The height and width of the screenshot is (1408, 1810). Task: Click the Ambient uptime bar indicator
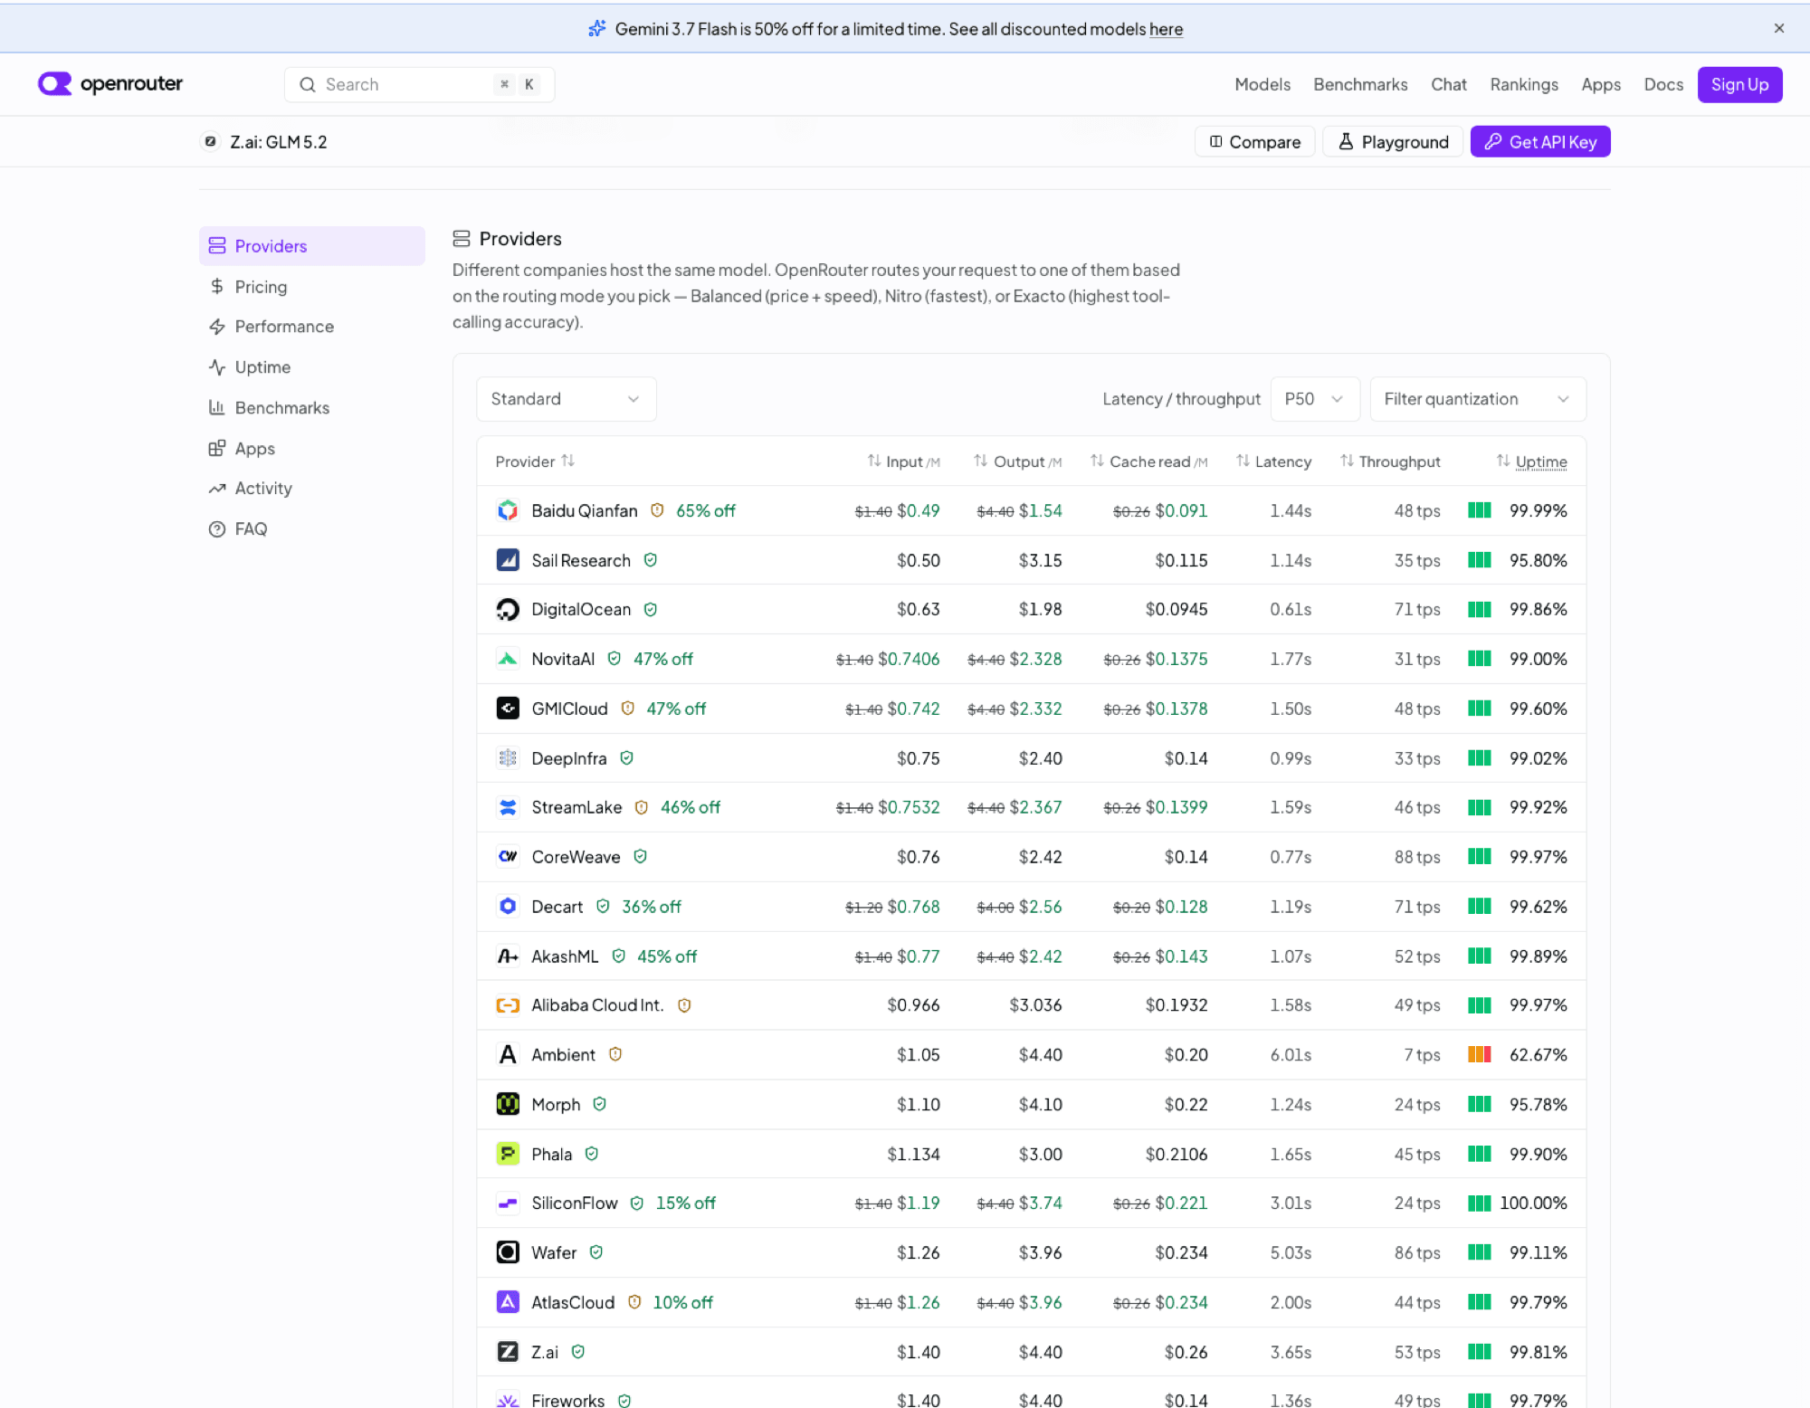1480,1054
